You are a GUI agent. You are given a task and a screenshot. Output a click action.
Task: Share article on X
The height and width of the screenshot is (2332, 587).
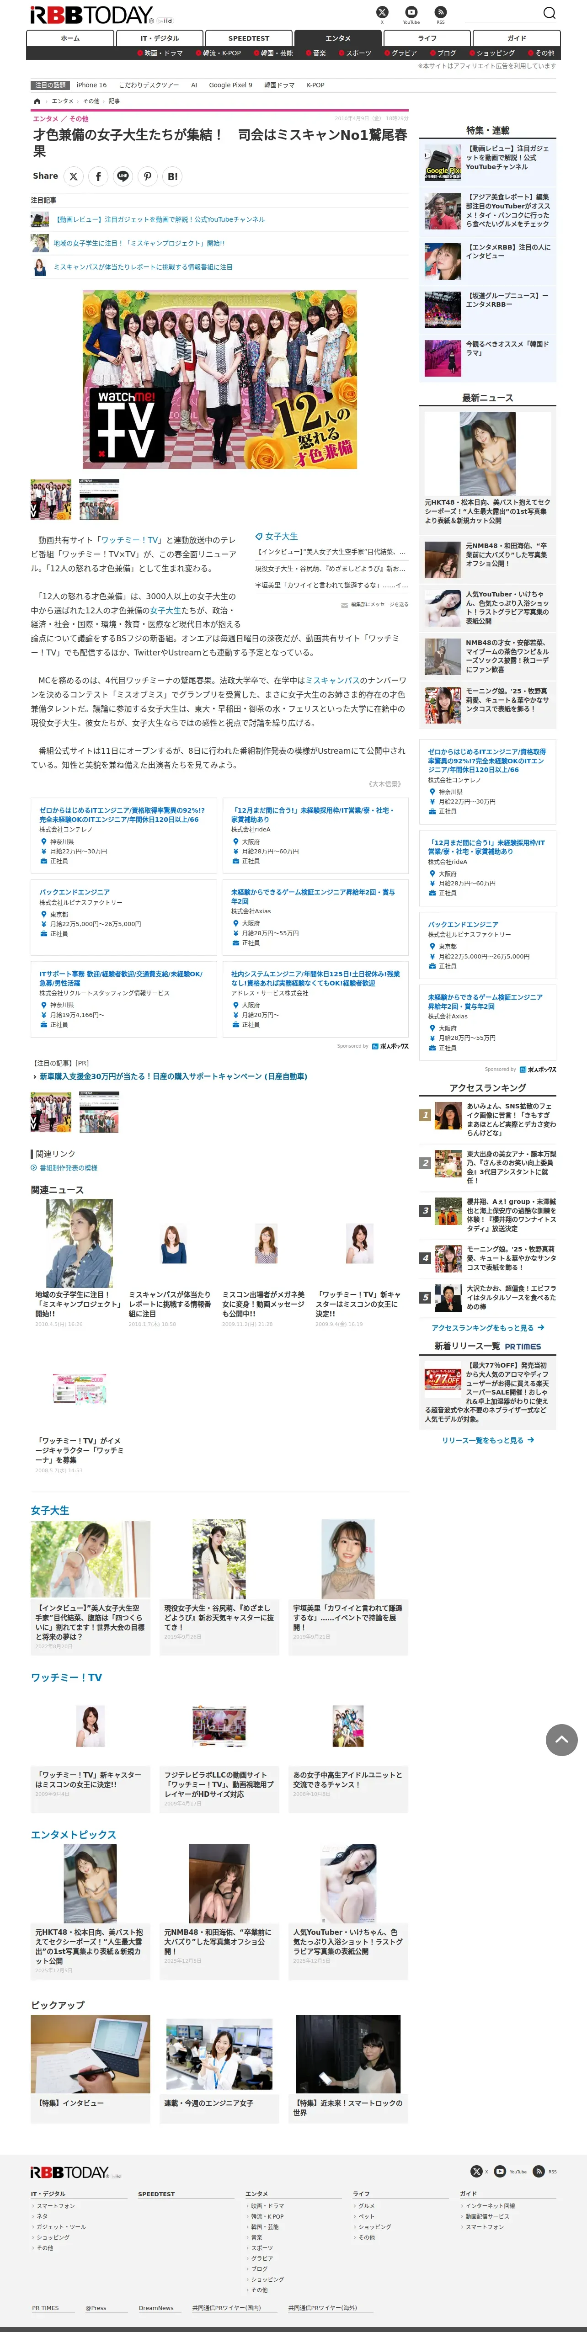click(x=73, y=176)
